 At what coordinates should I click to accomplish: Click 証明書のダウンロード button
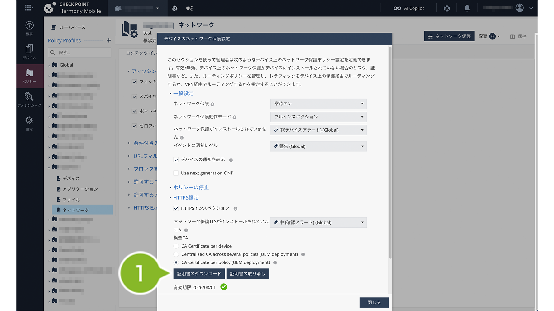point(199,274)
